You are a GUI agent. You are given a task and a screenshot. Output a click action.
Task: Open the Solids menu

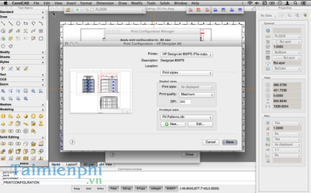point(165,3)
